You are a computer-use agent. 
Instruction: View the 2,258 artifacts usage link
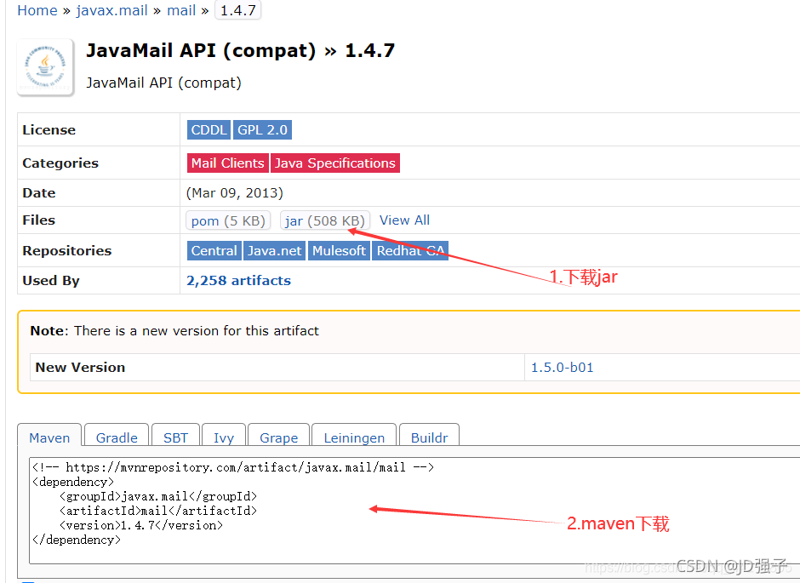click(239, 281)
